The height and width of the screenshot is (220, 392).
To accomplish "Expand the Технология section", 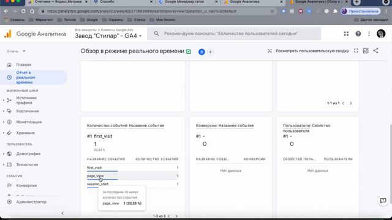I will click(x=4, y=164).
